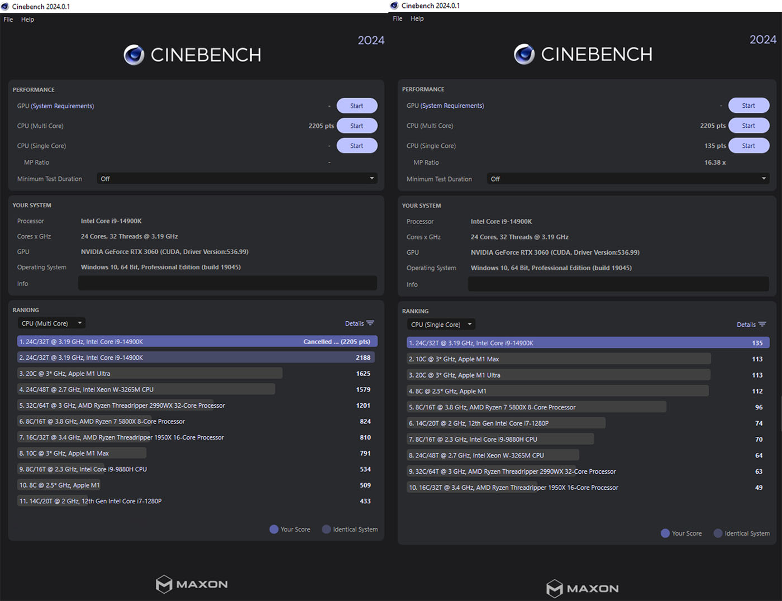Open the Details filter in the Single Core ranking

tap(751, 324)
